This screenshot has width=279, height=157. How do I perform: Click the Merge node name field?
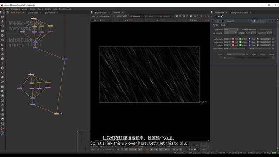(x=237, y=21)
